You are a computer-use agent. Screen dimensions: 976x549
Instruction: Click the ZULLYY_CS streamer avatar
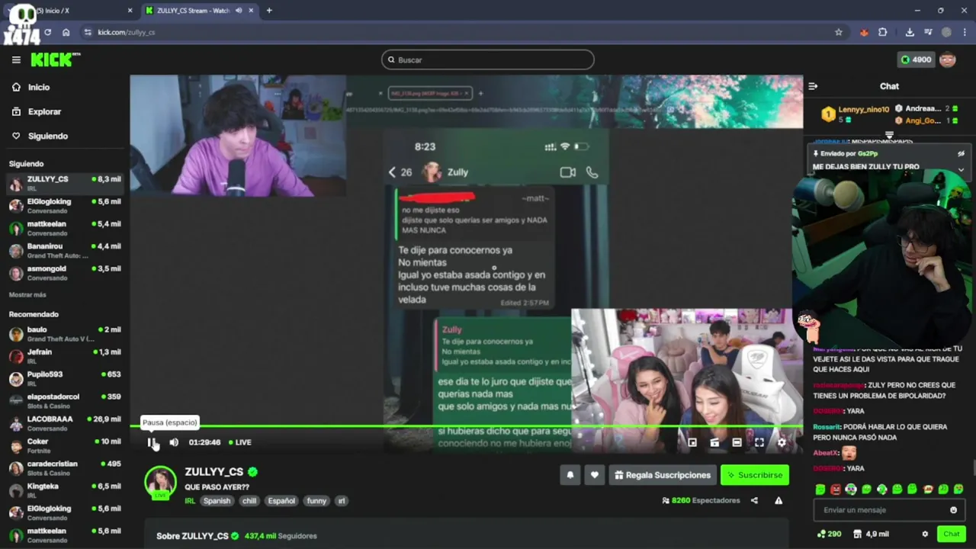[161, 482]
